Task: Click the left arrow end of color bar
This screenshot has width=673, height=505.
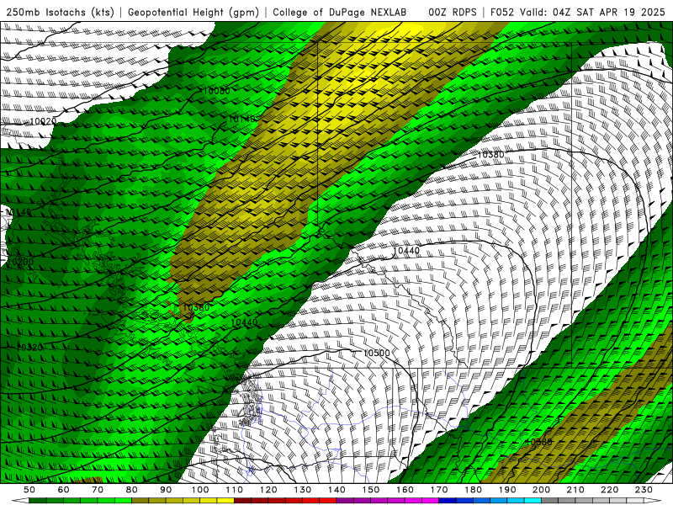Action: coord(20,501)
